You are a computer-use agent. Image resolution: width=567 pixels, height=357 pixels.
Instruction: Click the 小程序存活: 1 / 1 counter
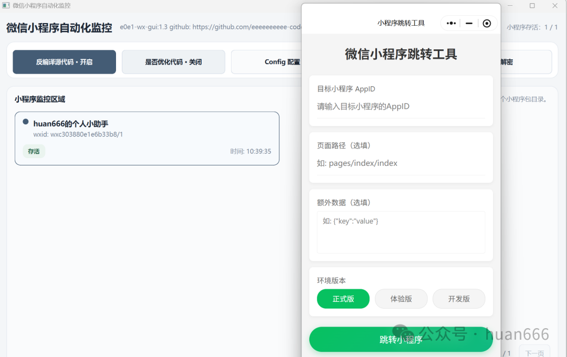[x=532, y=27]
